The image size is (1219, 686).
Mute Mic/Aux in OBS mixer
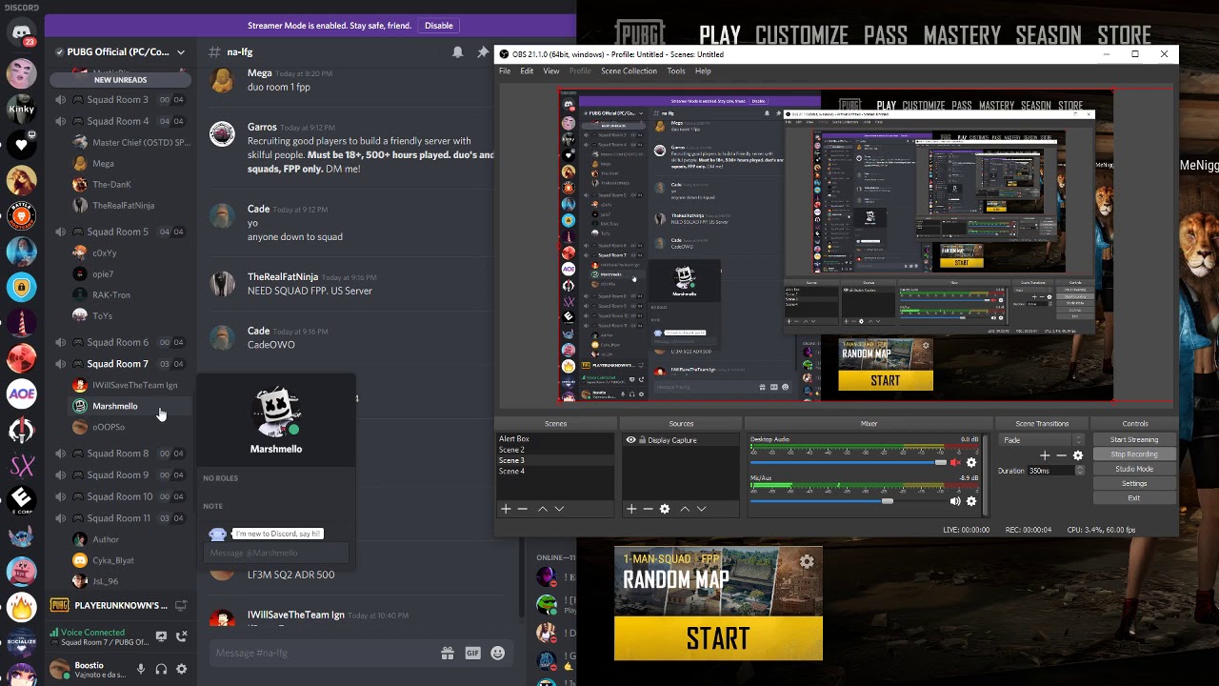(955, 501)
